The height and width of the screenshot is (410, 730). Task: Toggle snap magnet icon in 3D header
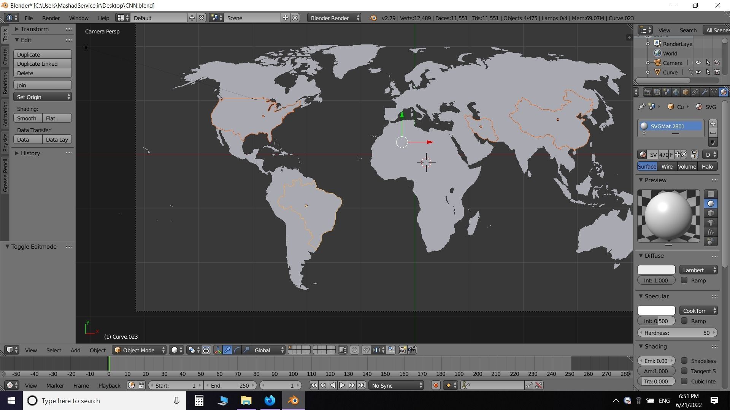366,350
